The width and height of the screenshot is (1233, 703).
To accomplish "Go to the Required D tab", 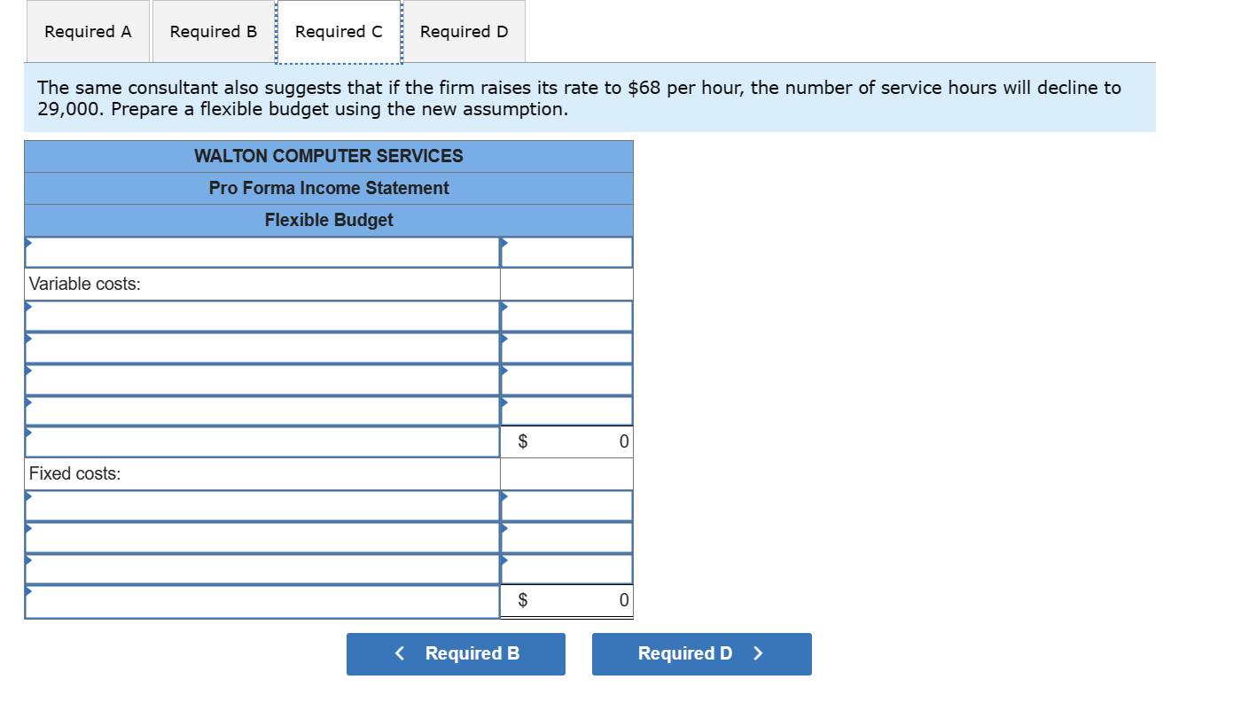I will (x=464, y=32).
